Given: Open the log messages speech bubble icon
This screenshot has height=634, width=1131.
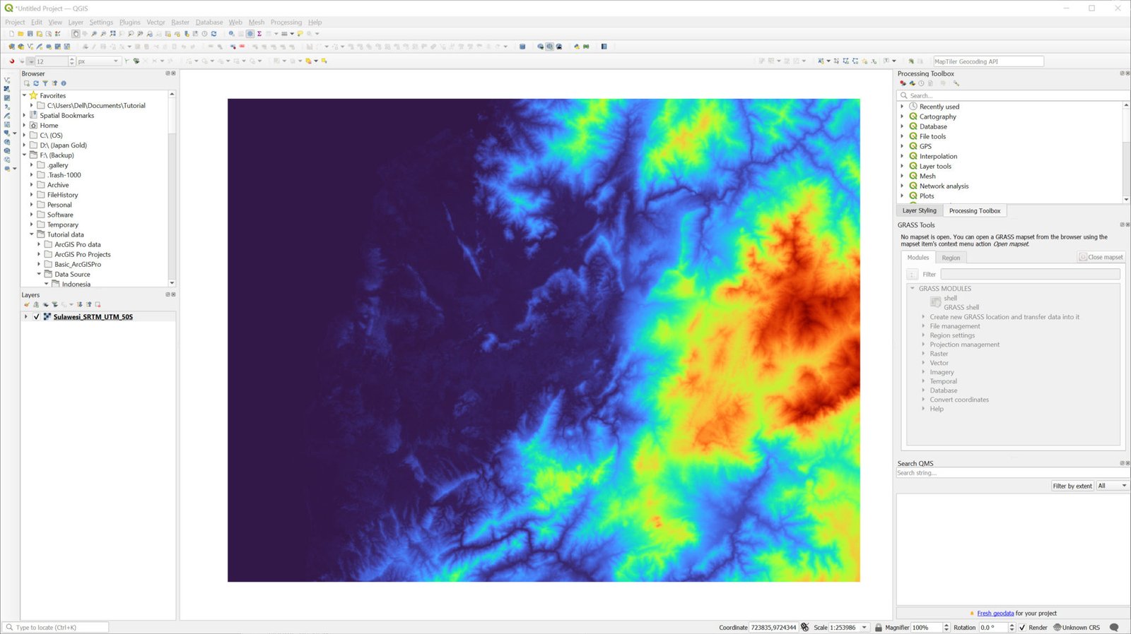Looking at the screenshot, I should click(1114, 627).
